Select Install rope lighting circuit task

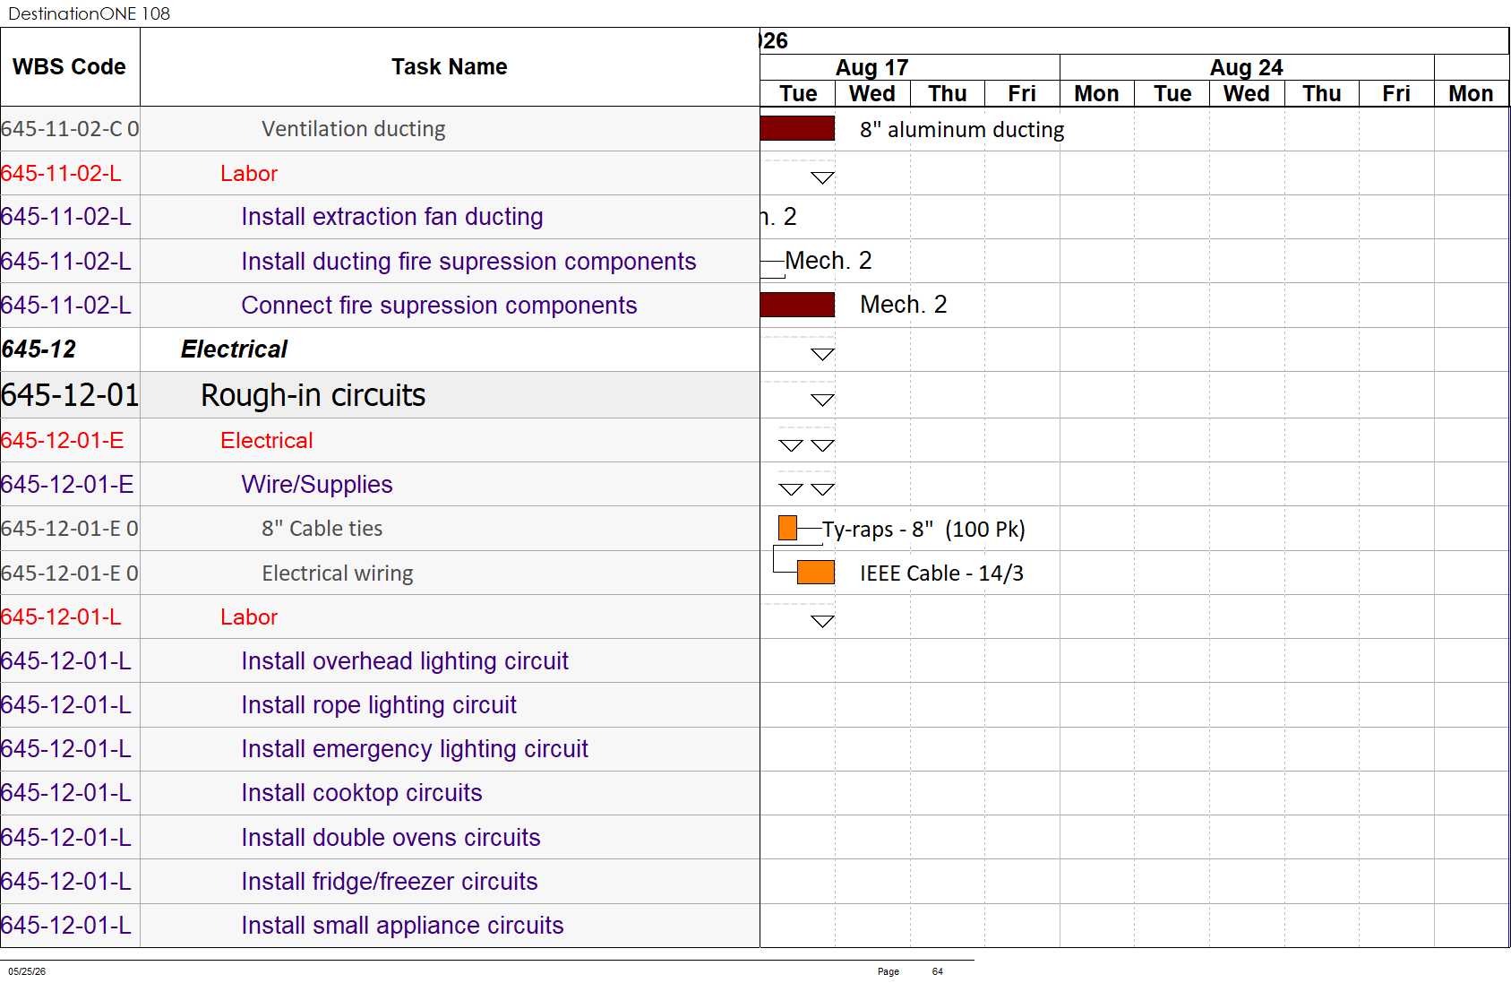(378, 705)
